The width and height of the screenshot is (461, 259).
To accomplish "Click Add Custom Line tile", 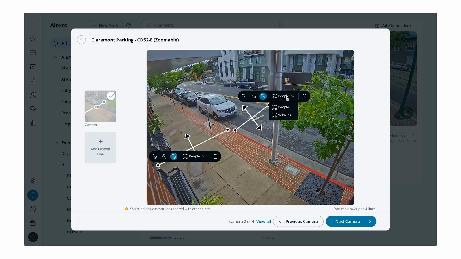I will click(101, 148).
